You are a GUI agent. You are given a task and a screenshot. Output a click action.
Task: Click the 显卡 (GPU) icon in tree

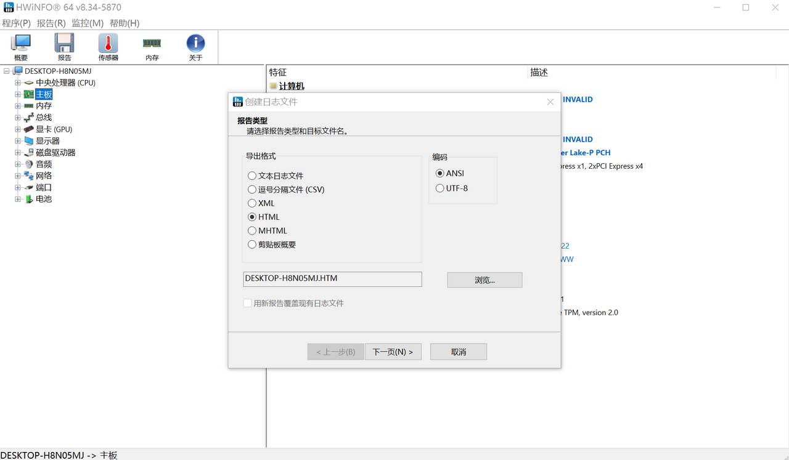point(29,129)
